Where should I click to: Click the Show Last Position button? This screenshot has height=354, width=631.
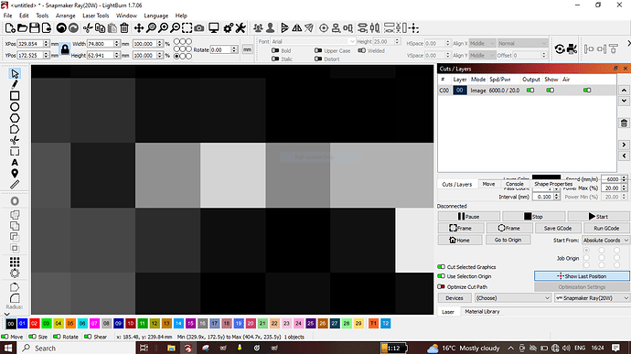(x=582, y=276)
